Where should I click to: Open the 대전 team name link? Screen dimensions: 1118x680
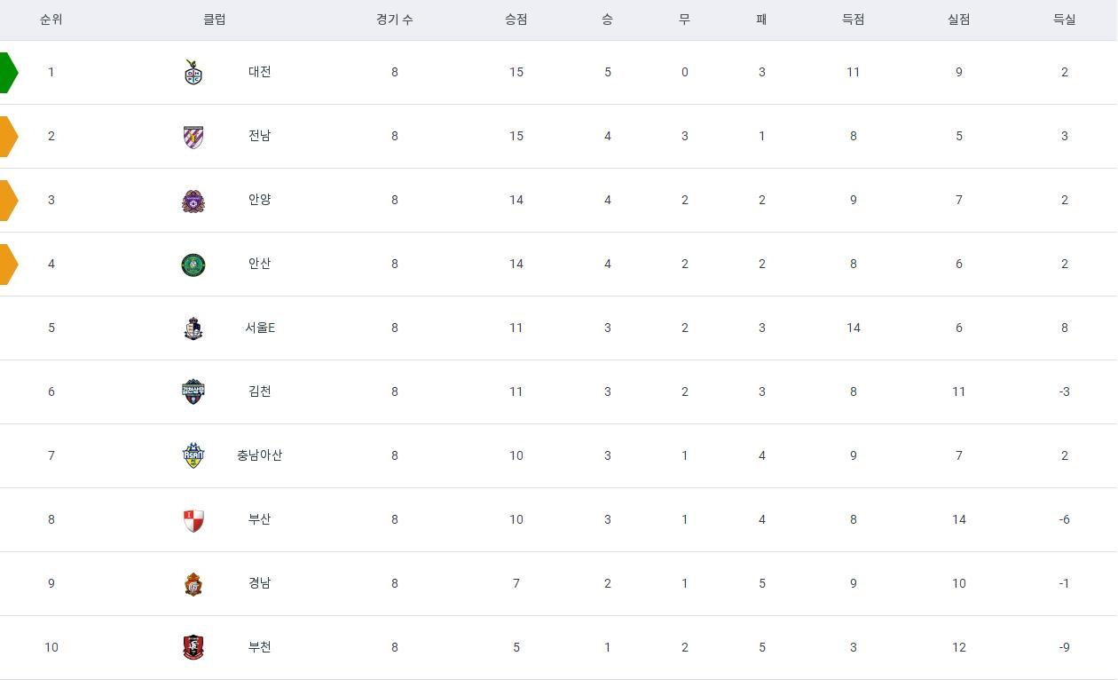pyautogui.click(x=260, y=72)
